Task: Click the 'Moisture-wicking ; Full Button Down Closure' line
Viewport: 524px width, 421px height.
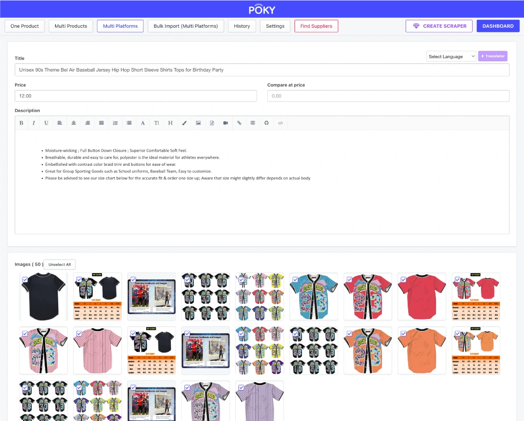Action: coord(116,151)
